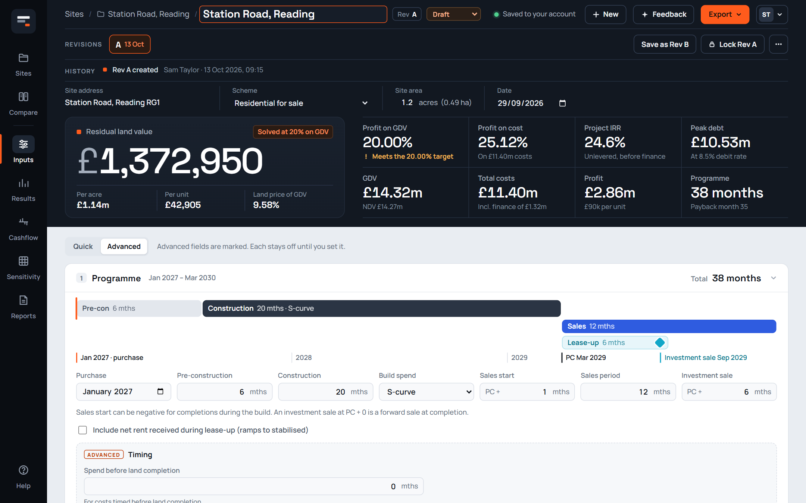806x503 pixels.
Task: Click the Lock Rev A button
Action: tap(732, 44)
